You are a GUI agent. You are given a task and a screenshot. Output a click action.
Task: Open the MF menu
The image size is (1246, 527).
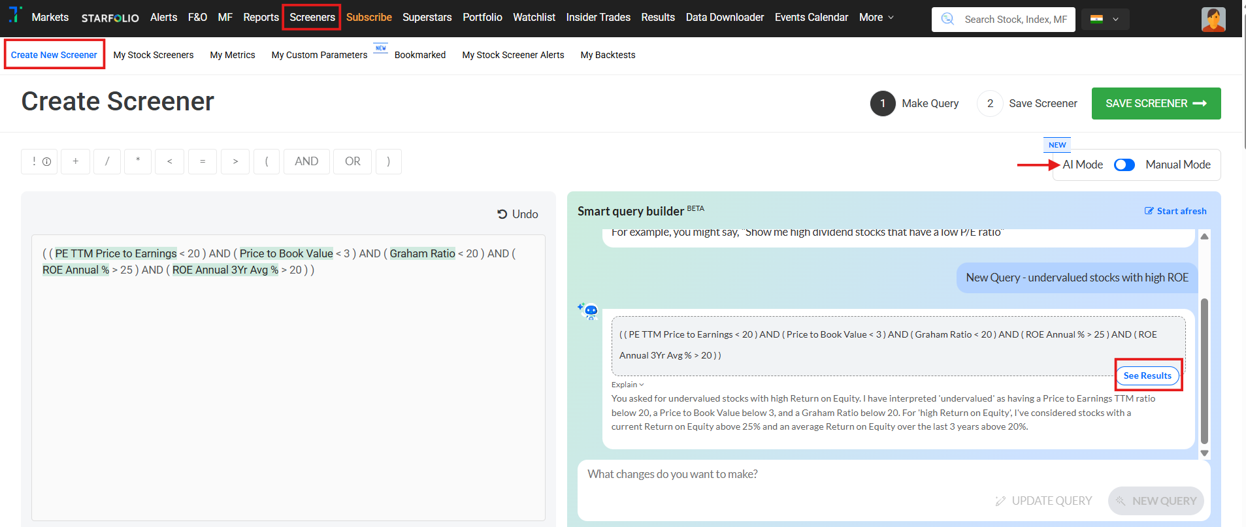pyautogui.click(x=225, y=18)
